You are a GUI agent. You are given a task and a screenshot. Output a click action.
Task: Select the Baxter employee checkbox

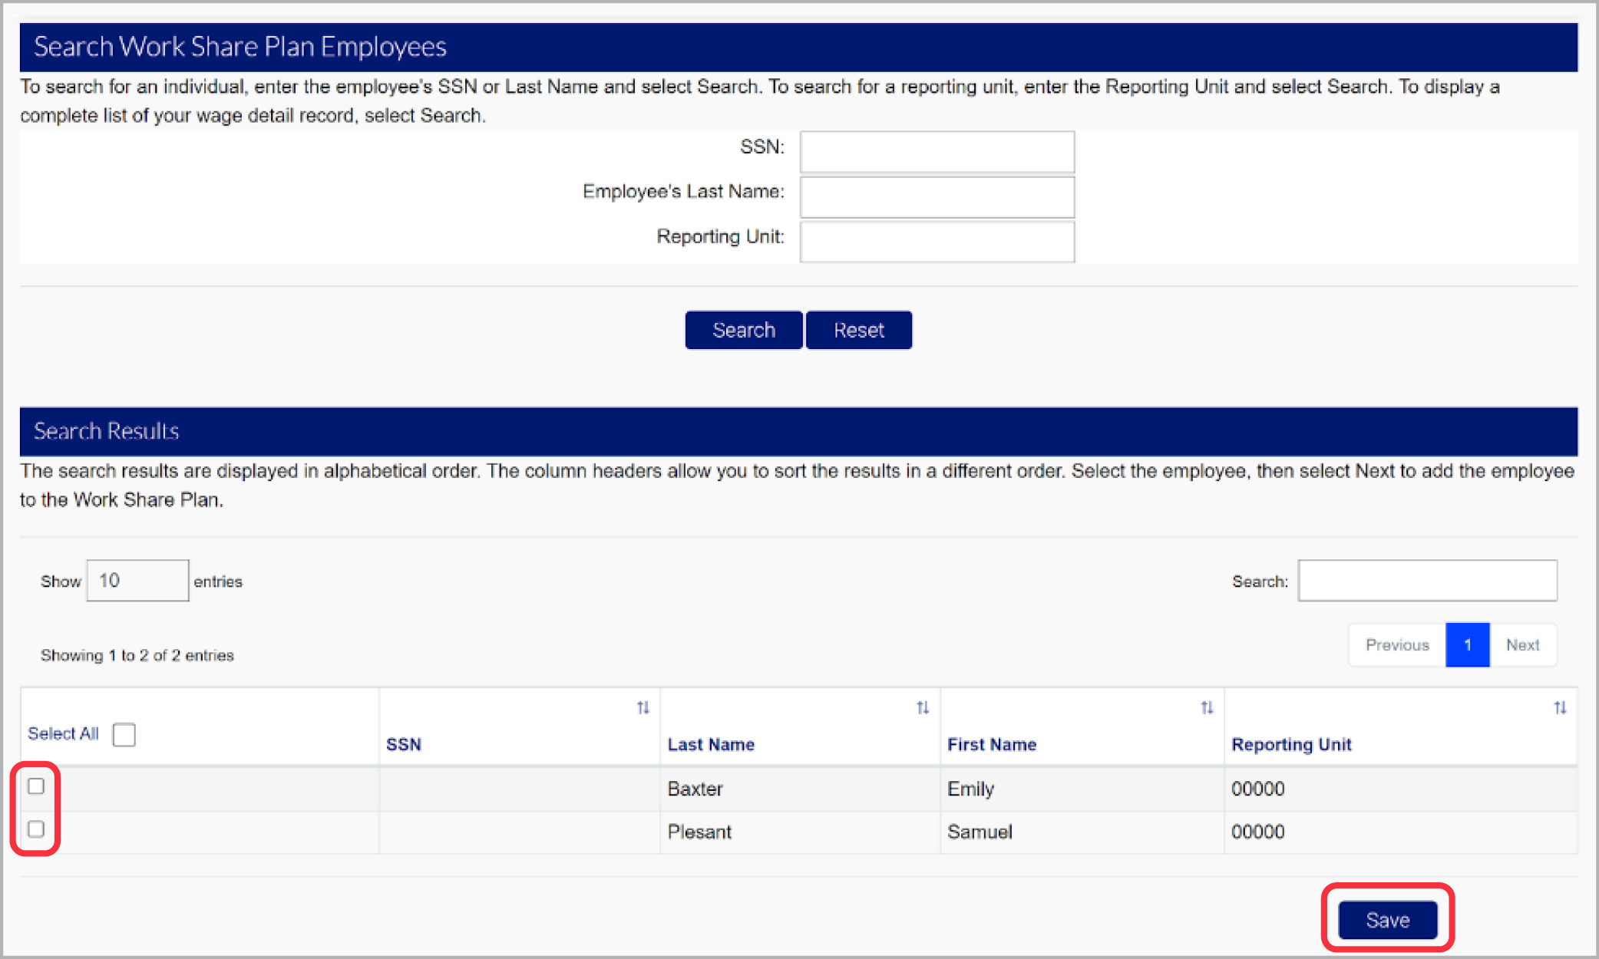pos(36,786)
